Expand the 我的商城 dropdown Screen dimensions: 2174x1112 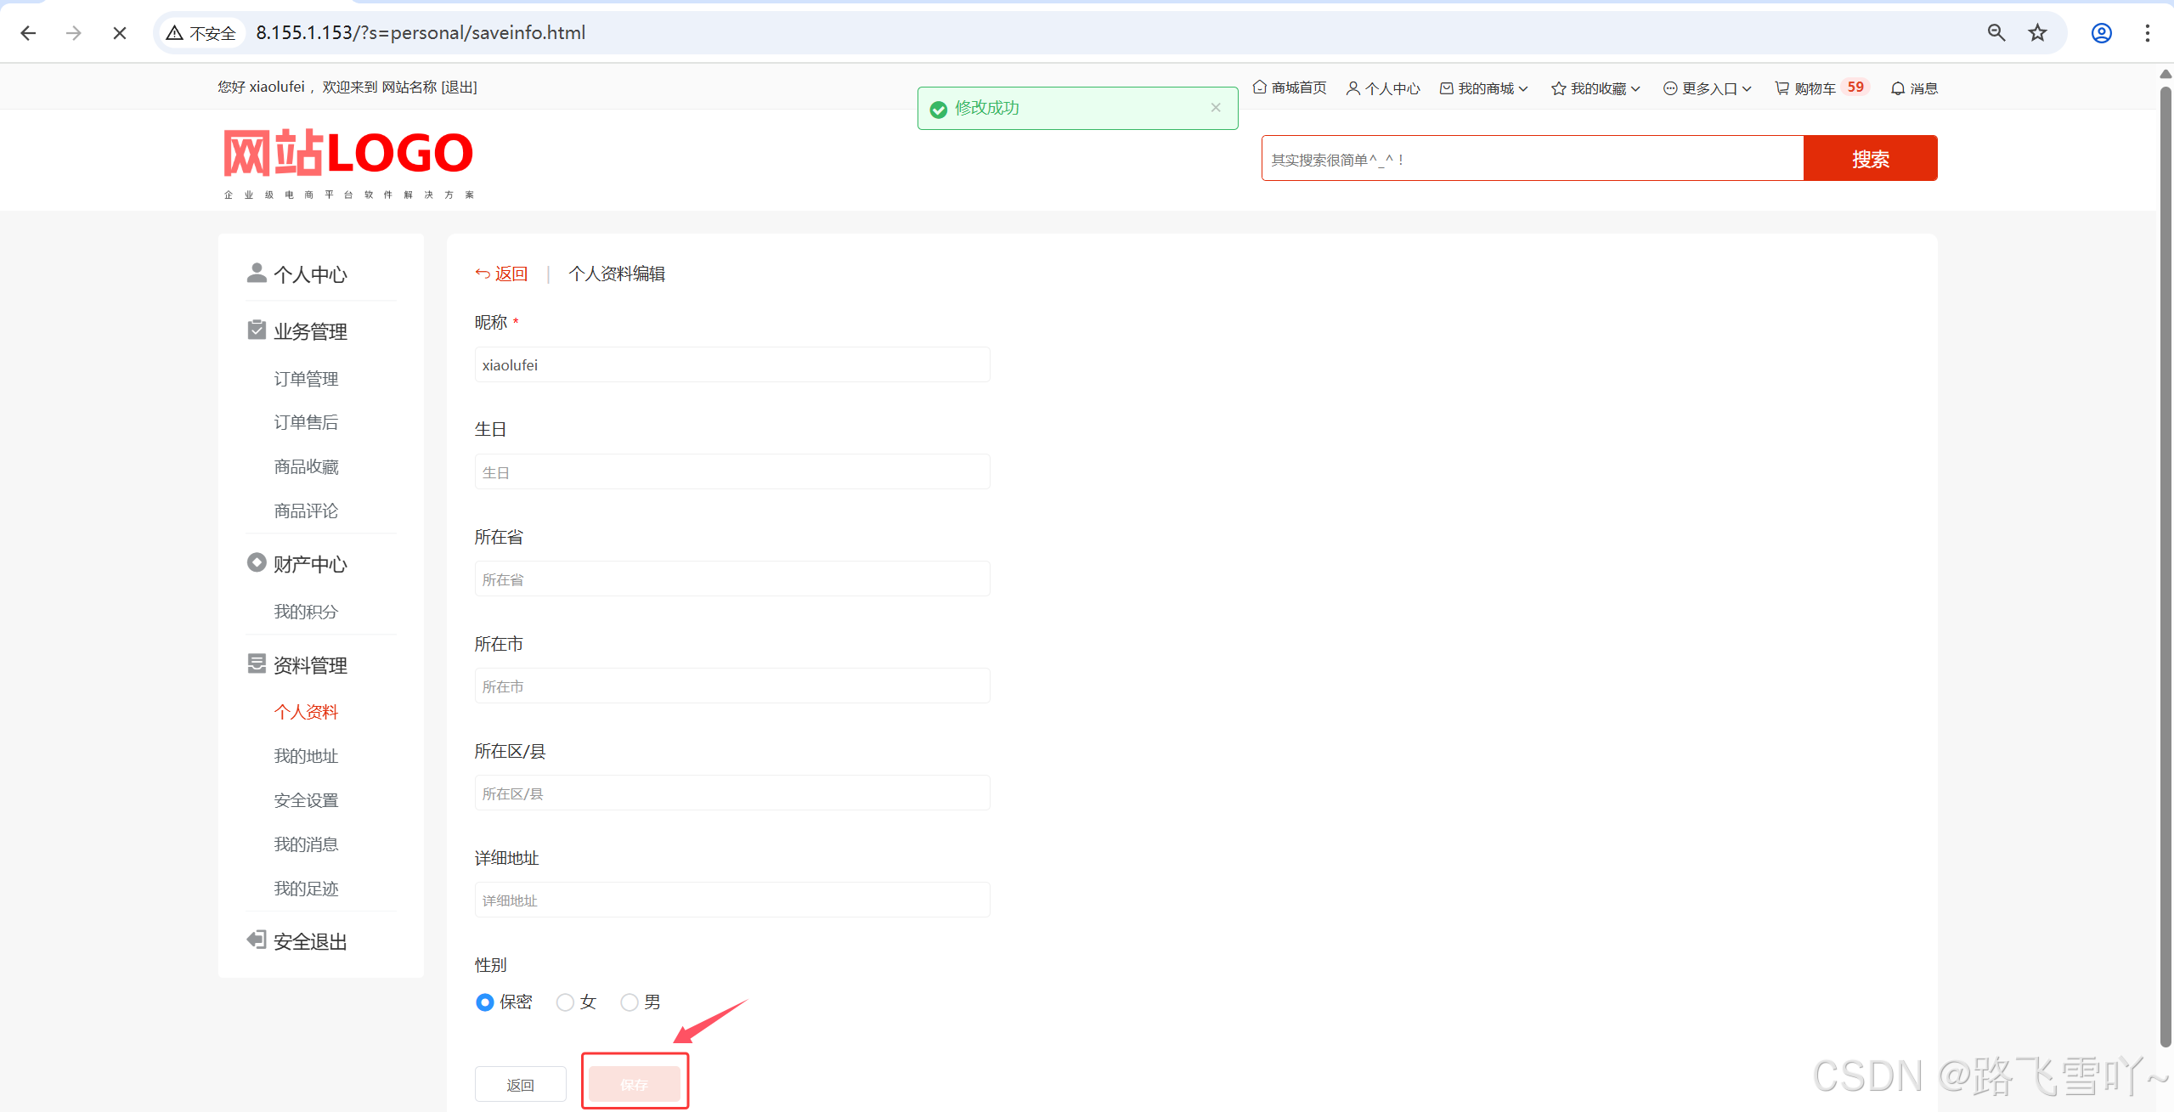coord(1484,88)
